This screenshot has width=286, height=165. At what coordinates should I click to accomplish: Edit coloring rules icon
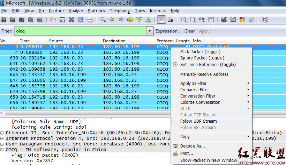pyautogui.click(x=242, y=20)
